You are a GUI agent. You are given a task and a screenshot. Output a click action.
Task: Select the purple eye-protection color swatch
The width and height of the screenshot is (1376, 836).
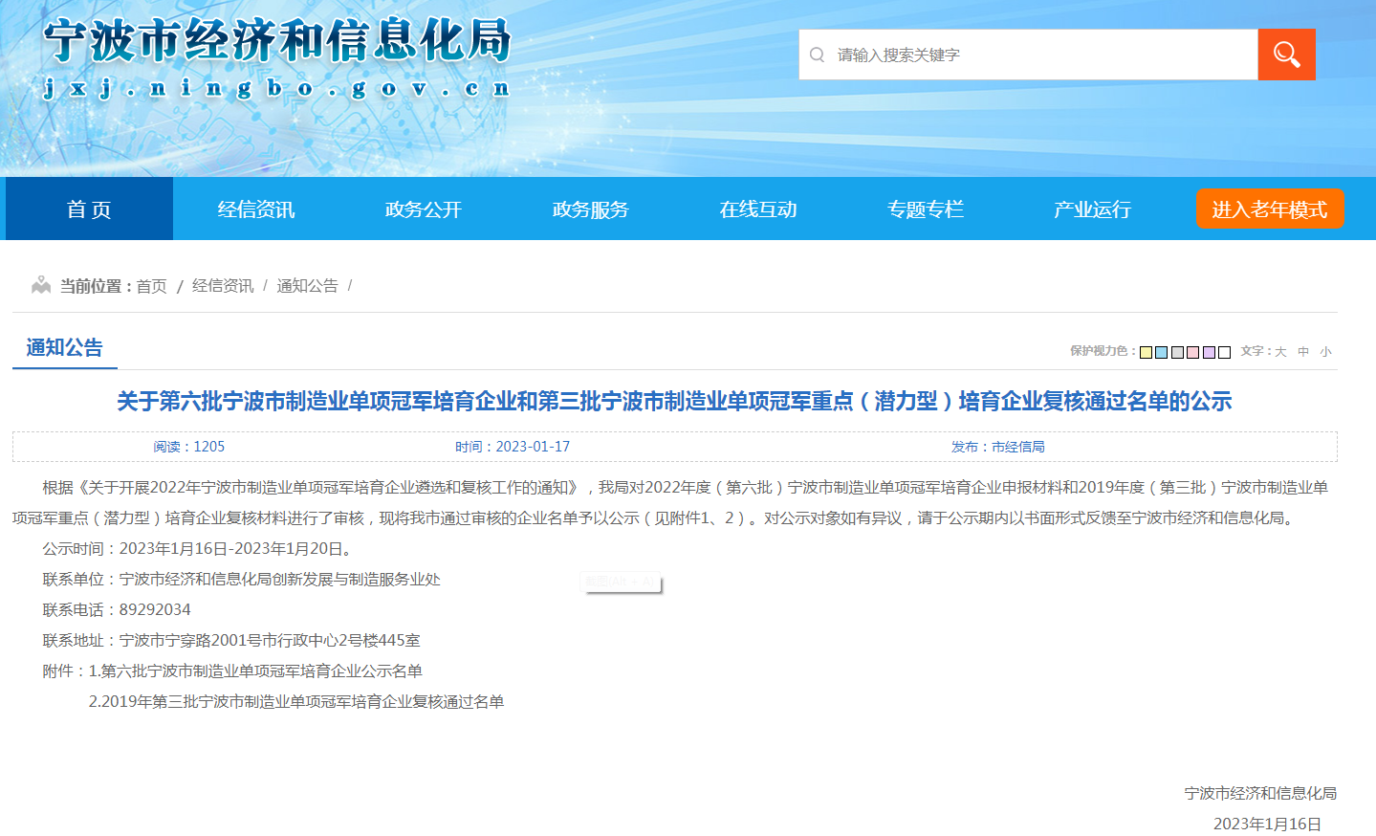(1208, 352)
